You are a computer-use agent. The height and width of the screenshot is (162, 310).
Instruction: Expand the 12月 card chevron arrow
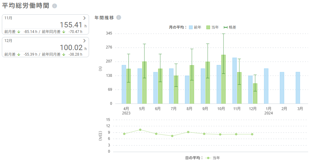coord(84,41)
